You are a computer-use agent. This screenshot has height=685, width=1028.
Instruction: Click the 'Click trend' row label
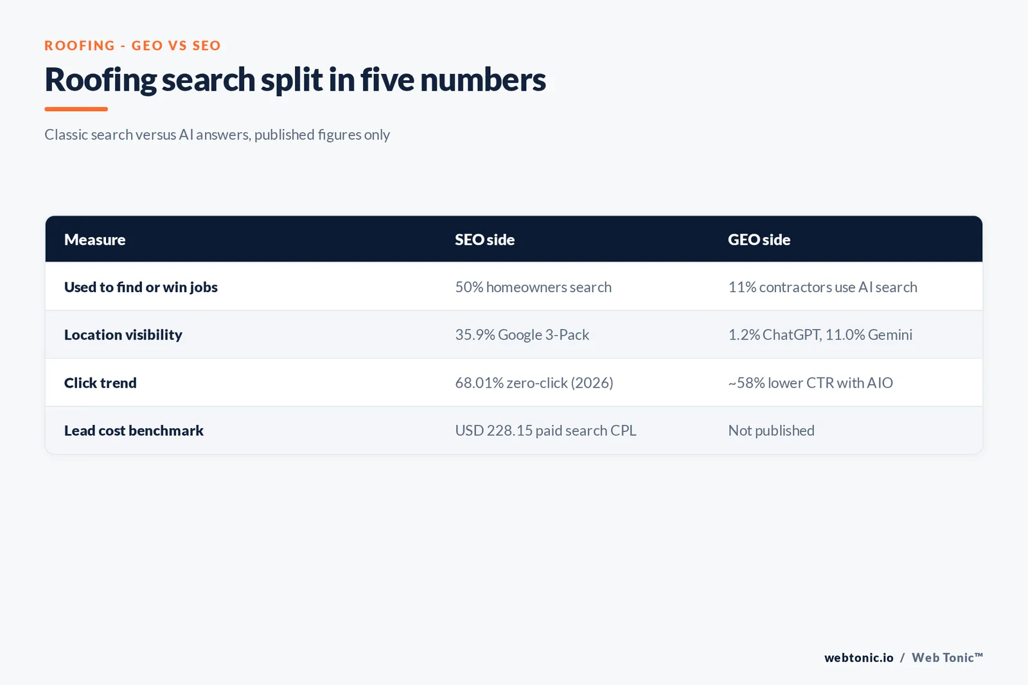tap(100, 383)
